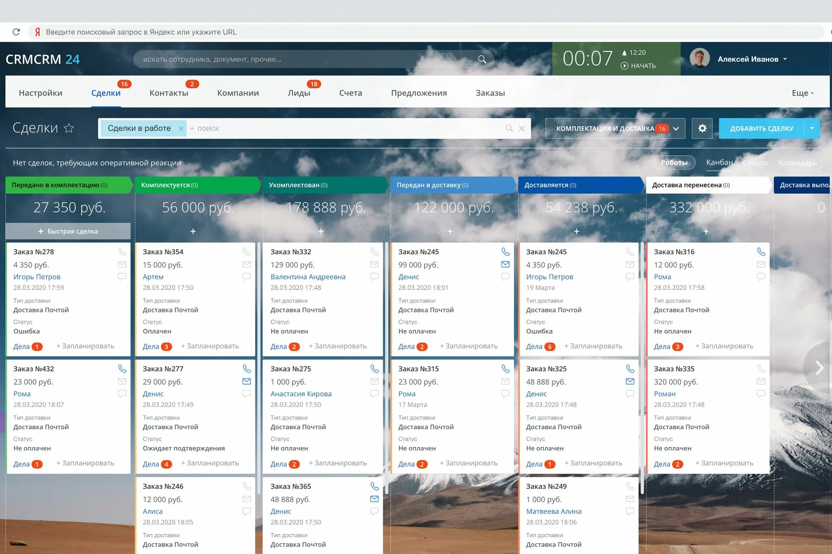This screenshot has width=832, height=554.
Task: Open Игорь Петров link in Заказ №278
Action: point(37,277)
